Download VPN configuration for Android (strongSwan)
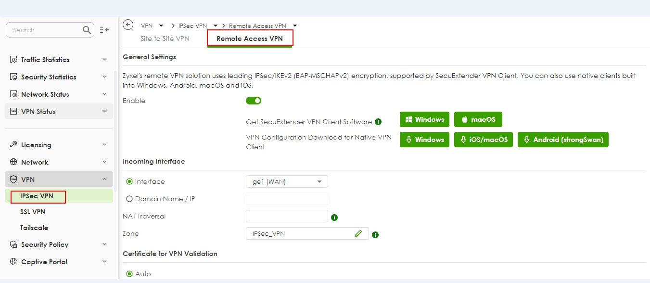Screen dimensions: 650x283 563,140
